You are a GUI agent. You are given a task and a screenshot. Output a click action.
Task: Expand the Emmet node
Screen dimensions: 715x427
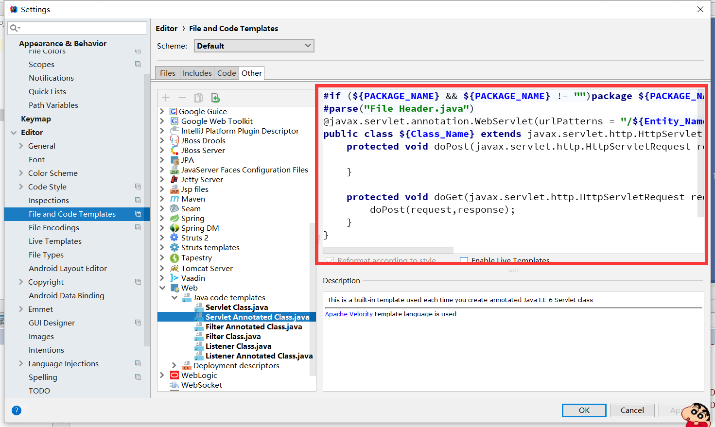coord(21,309)
